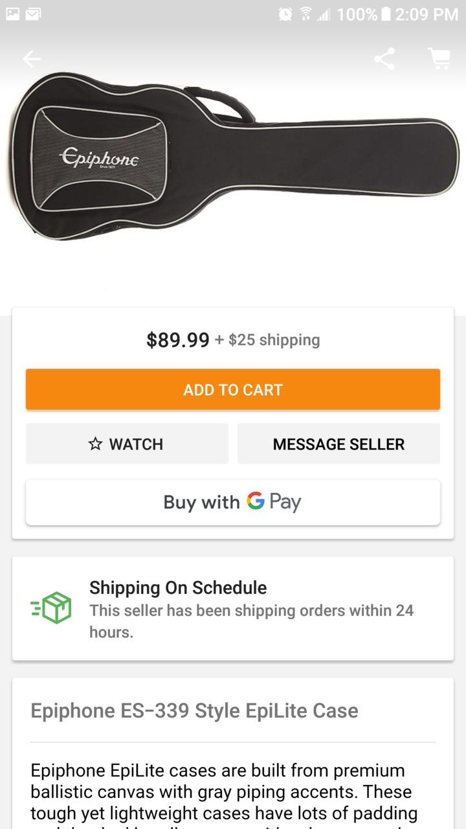
Task: Tap the Google G logo
Action: tap(256, 501)
